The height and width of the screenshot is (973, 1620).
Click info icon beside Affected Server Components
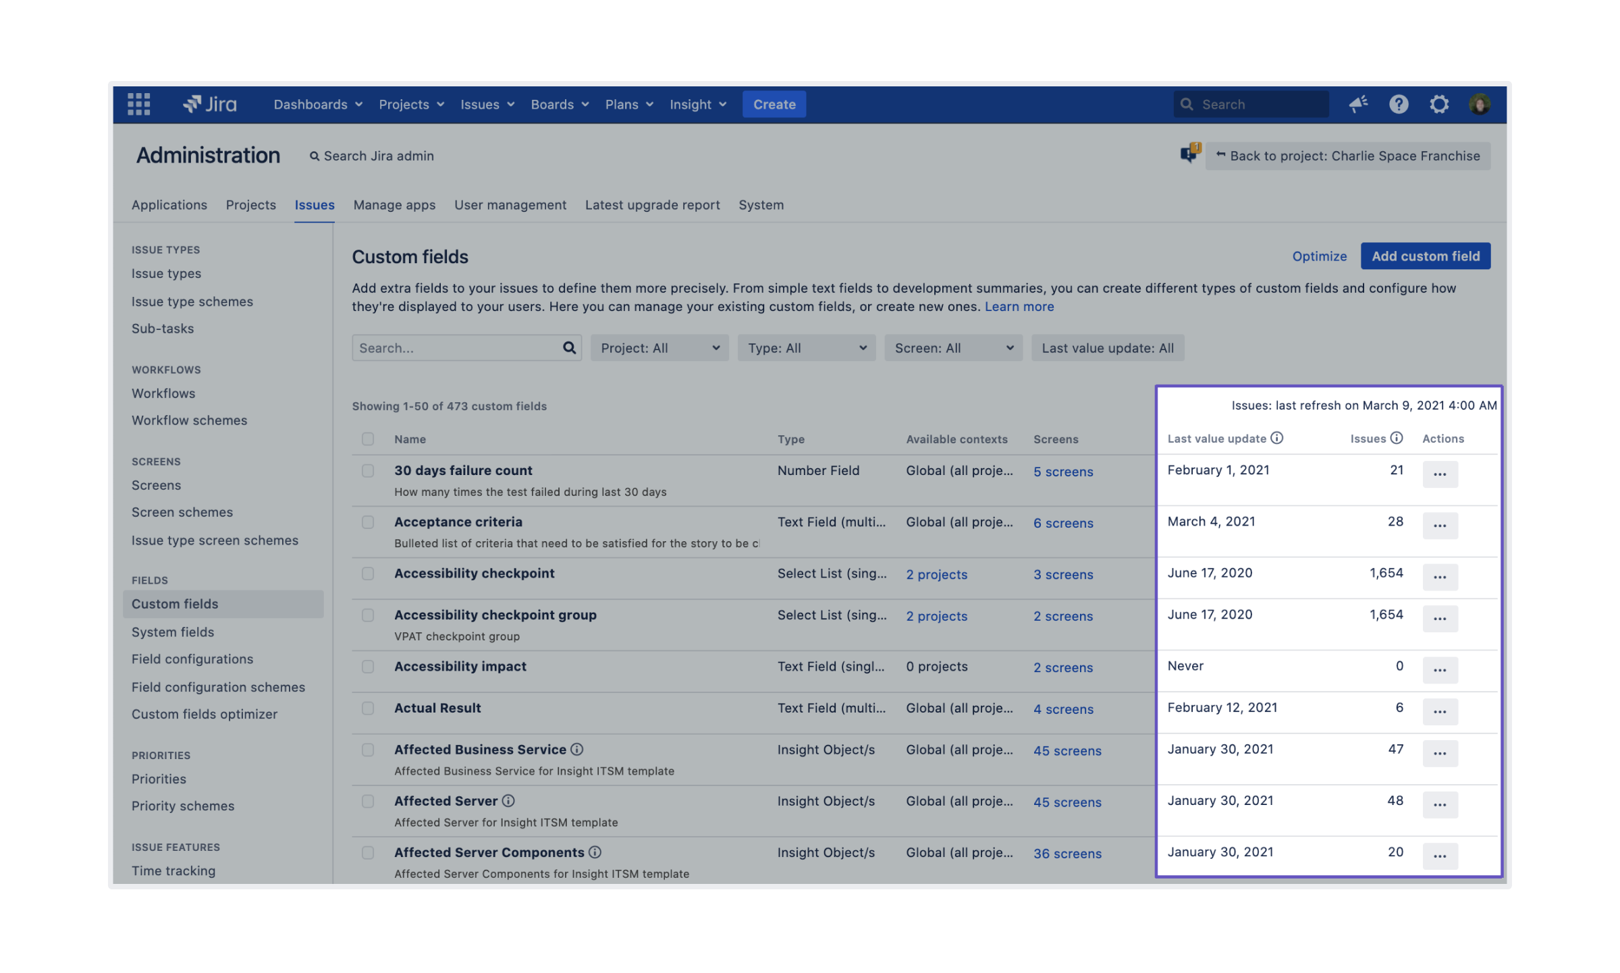(595, 852)
